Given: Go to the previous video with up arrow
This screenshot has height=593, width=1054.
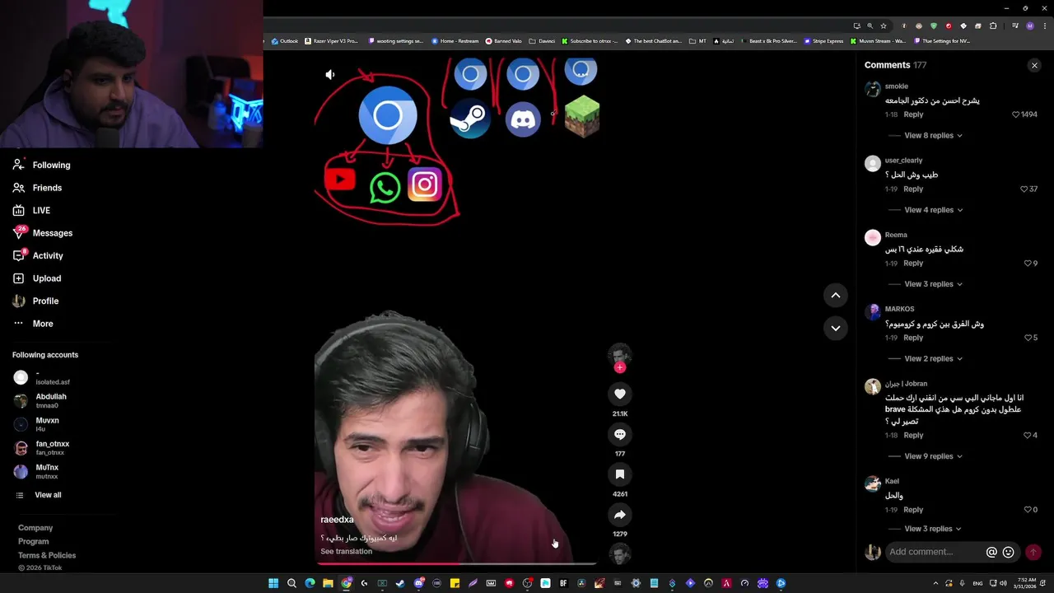Looking at the screenshot, I should [x=835, y=295].
